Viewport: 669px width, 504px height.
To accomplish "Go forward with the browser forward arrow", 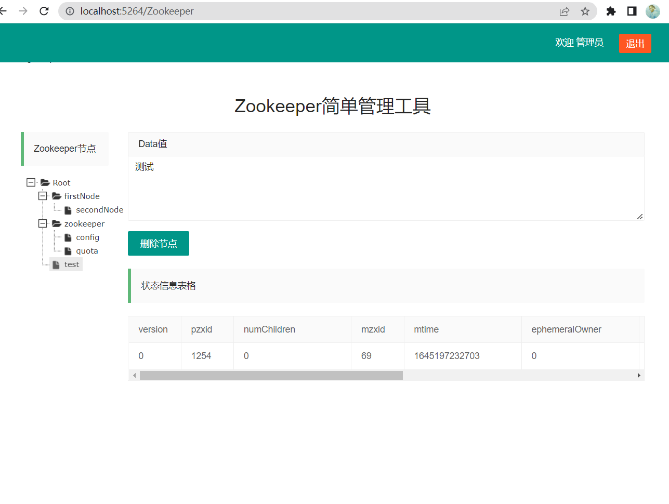I will [23, 11].
